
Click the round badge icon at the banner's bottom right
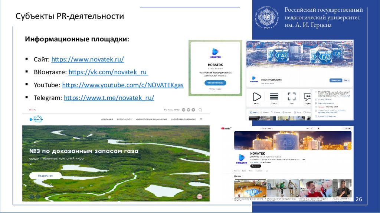(x=199, y=197)
